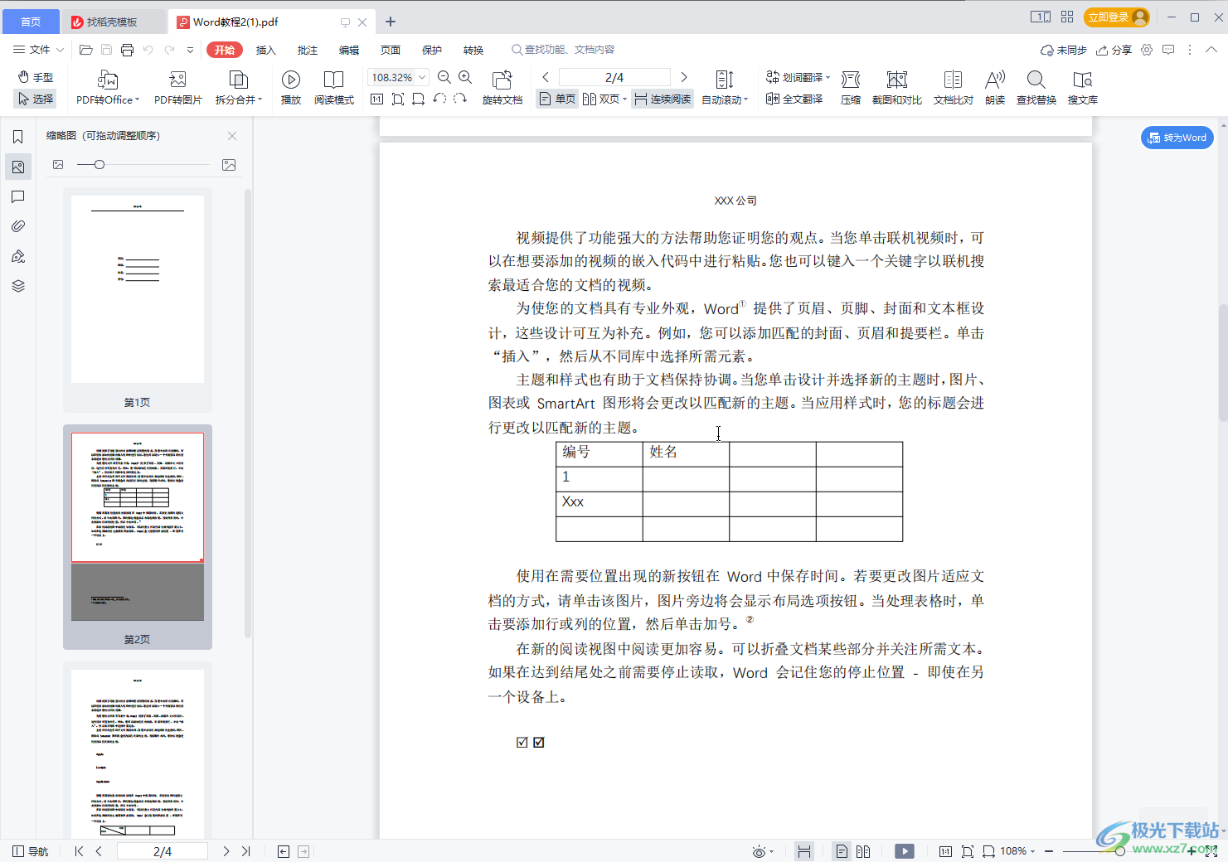Close the 缩略图 thumbnail panel
Screen dimensions: 1228x862
(232, 136)
